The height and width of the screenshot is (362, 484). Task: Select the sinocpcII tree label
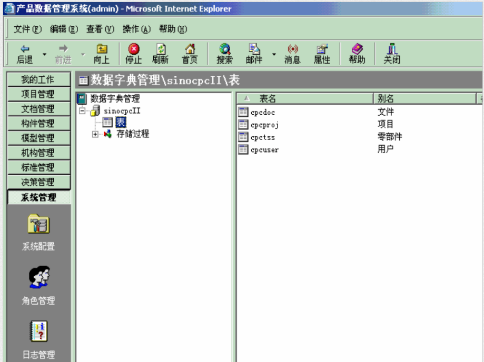[122, 110]
